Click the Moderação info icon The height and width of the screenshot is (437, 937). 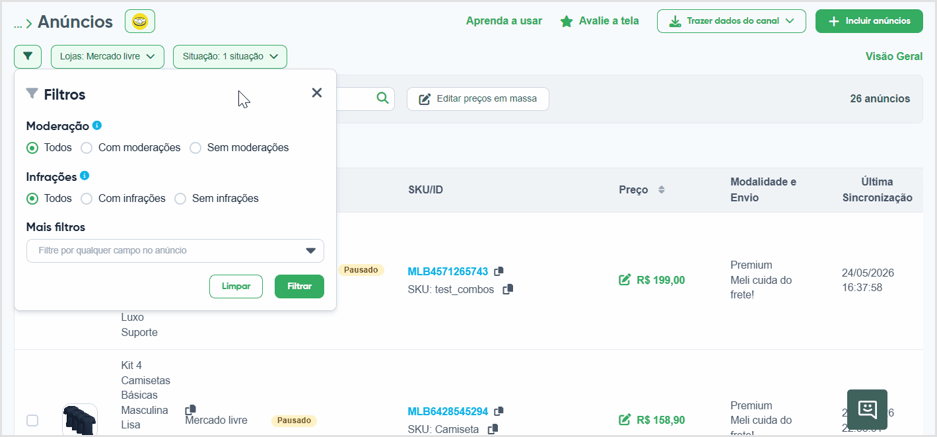click(x=97, y=125)
